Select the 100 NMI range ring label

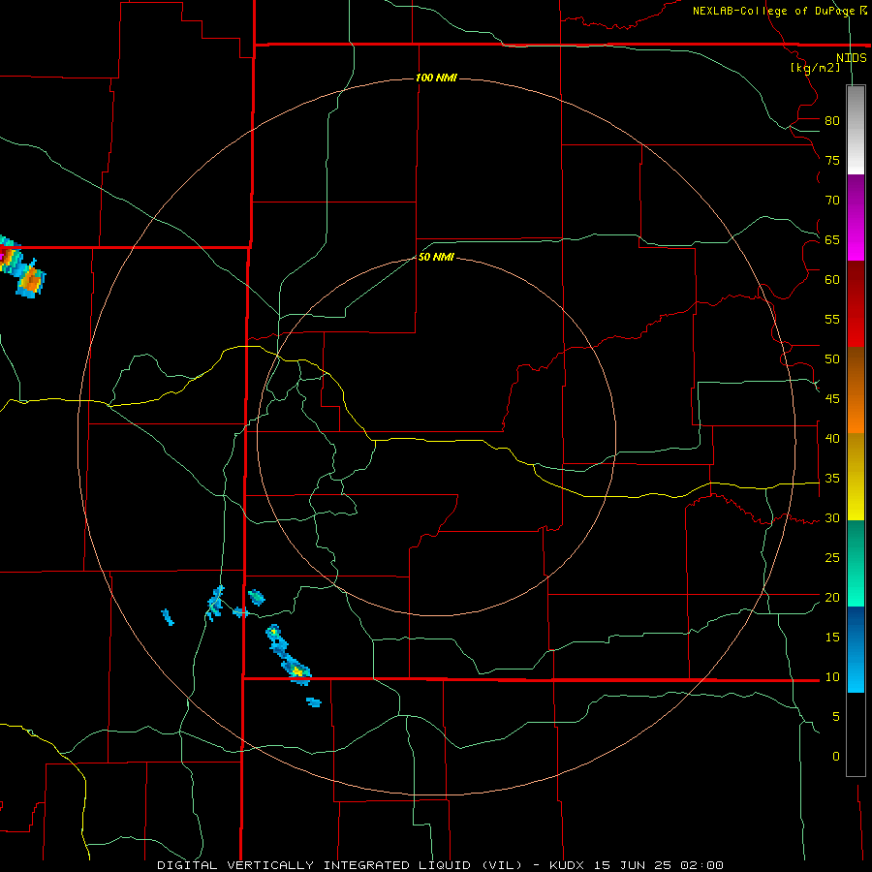pos(436,78)
